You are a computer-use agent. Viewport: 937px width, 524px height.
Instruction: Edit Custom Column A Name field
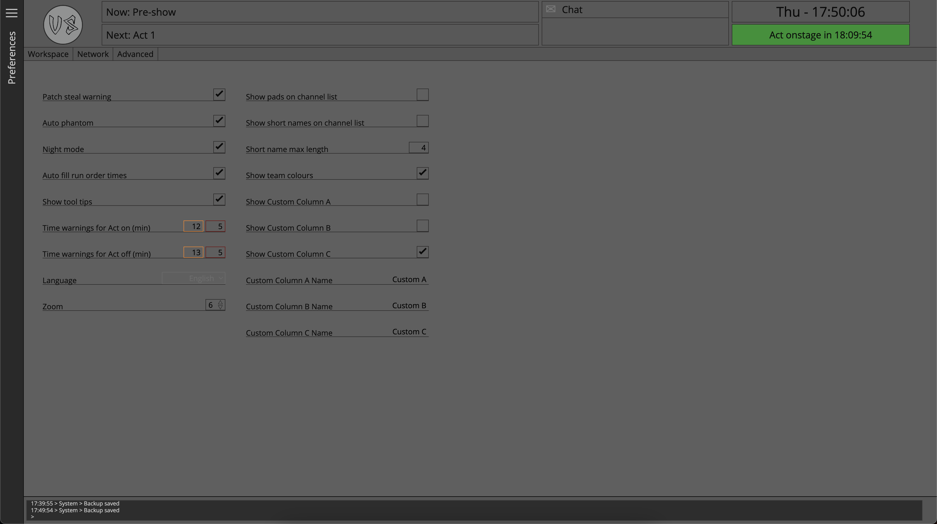pyautogui.click(x=409, y=280)
